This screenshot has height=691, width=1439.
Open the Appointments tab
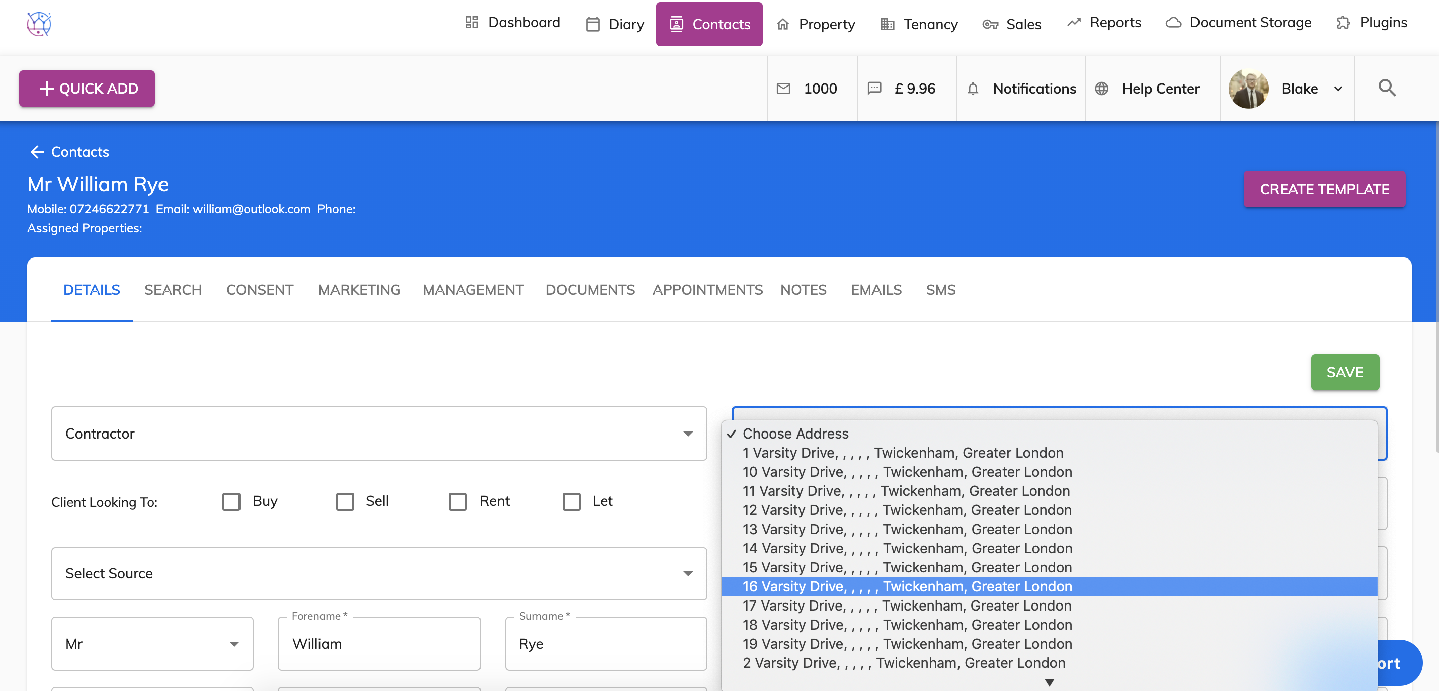707,290
